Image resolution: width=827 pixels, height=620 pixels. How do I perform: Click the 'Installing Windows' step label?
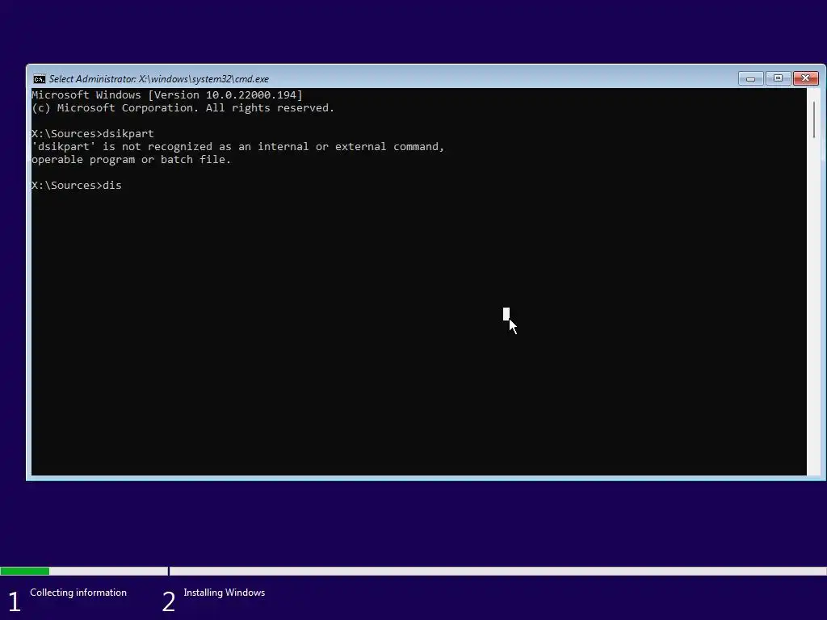pos(225,593)
